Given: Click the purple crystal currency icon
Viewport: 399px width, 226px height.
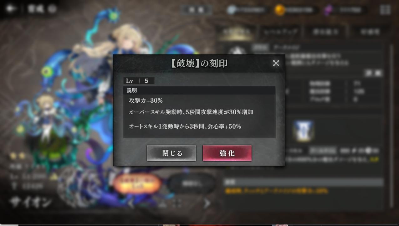Looking at the screenshot, I should pos(329,10).
